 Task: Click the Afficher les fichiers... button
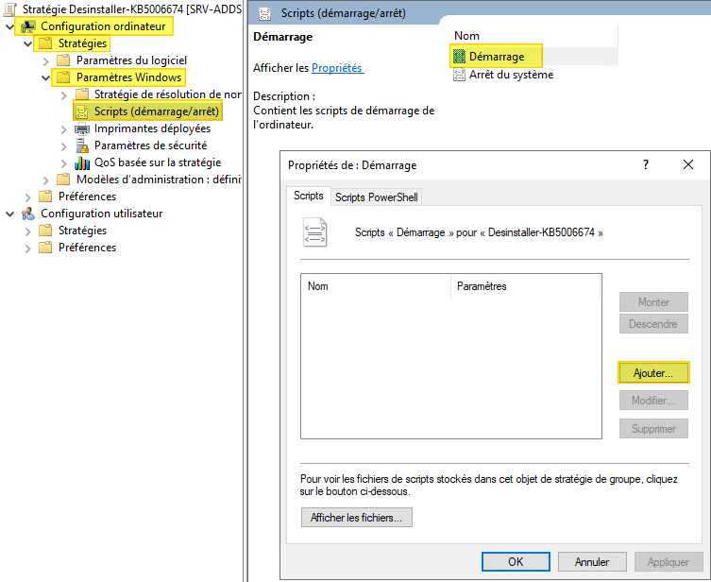pos(356,518)
